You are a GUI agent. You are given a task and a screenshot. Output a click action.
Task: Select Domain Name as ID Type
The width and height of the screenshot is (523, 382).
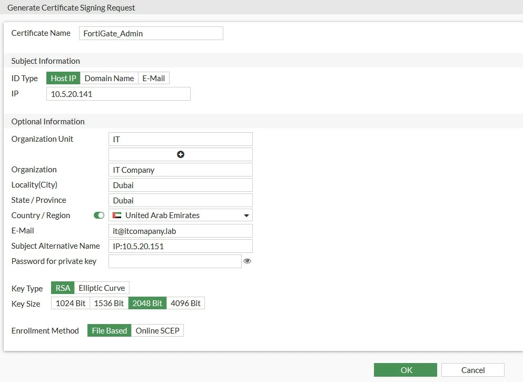pyautogui.click(x=110, y=79)
